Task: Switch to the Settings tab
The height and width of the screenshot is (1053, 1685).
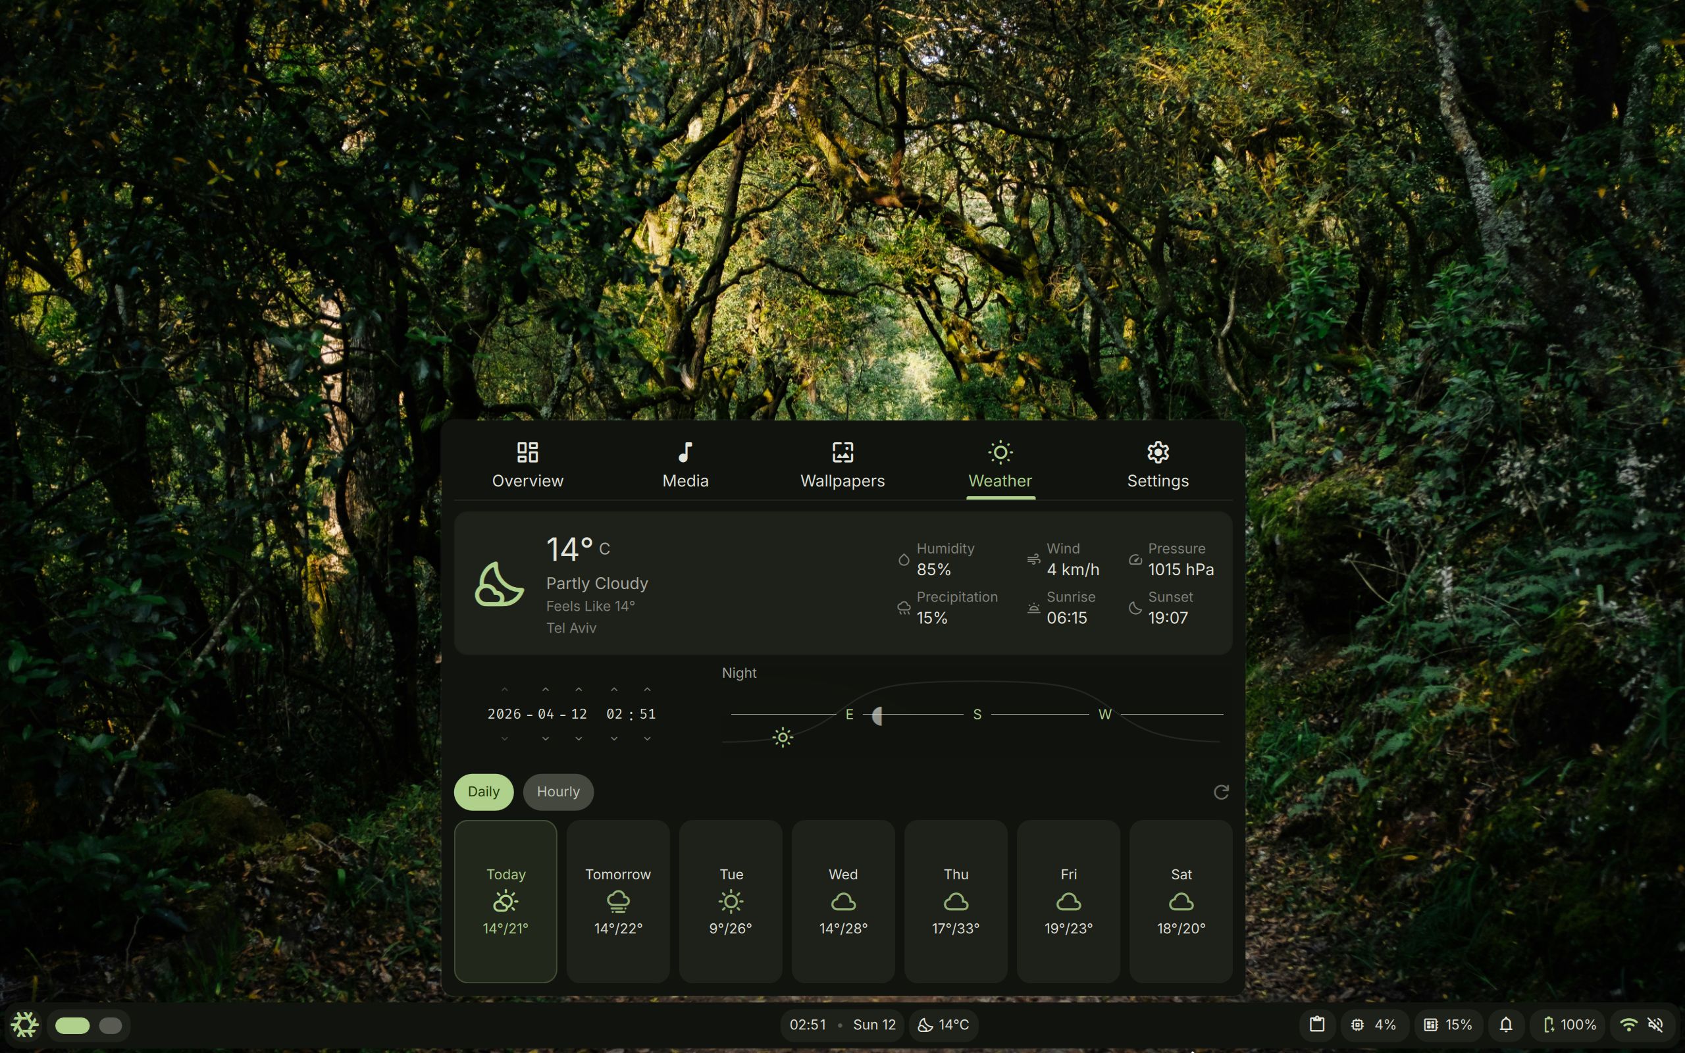Action: [x=1157, y=465]
